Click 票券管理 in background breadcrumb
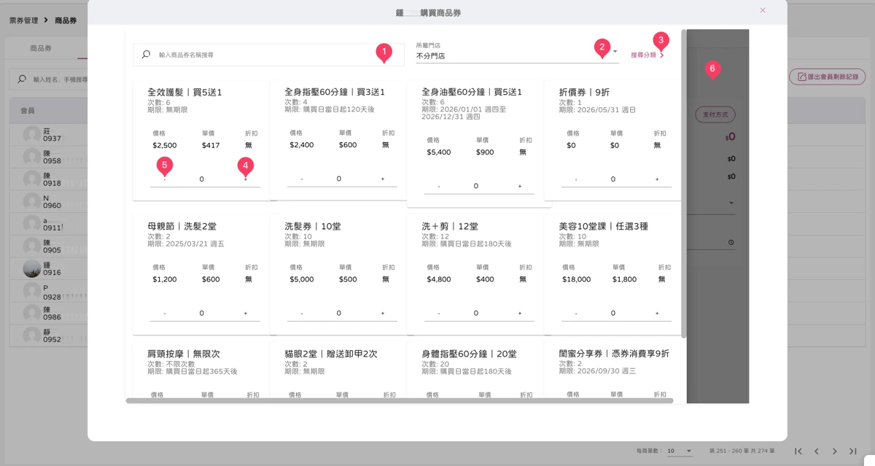This screenshot has width=875, height=466. tap(23, 20)
